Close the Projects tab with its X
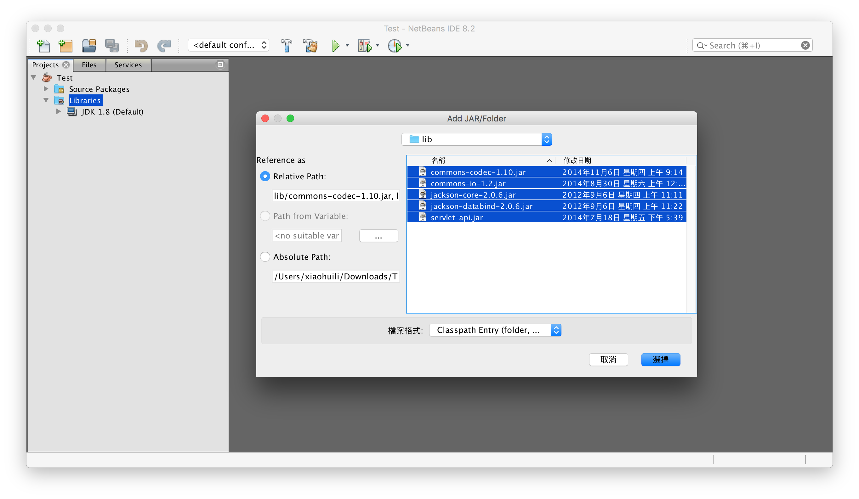Viewport: 859px width, 499px height. 66,65
